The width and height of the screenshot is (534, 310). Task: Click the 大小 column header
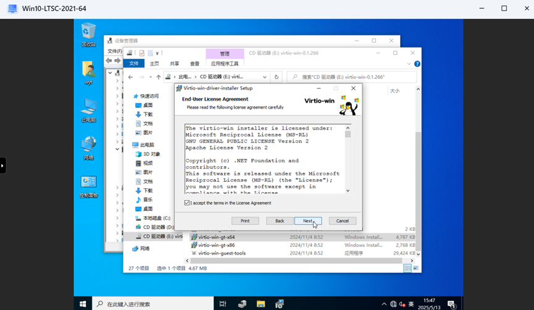click(x=394, y=91)
